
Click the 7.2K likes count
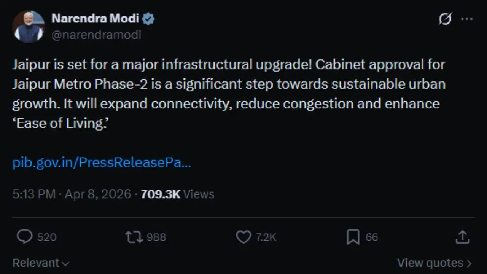click(x=266, y=237)
